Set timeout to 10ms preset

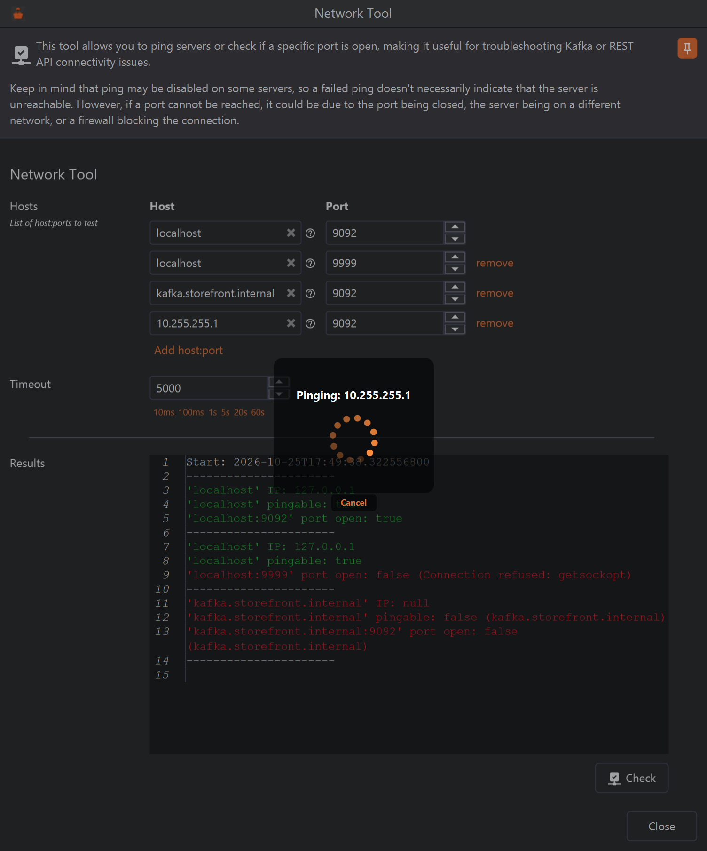point(164,412)
